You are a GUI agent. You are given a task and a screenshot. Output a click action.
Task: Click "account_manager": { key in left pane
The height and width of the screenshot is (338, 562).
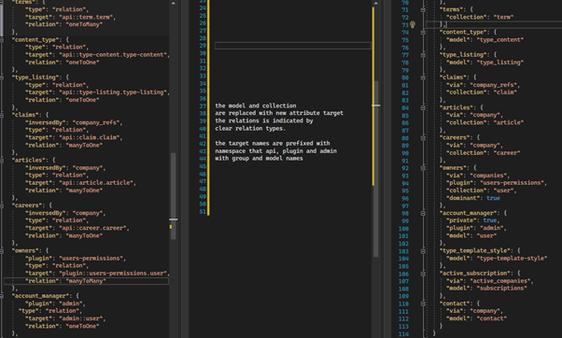coord(46,296)
